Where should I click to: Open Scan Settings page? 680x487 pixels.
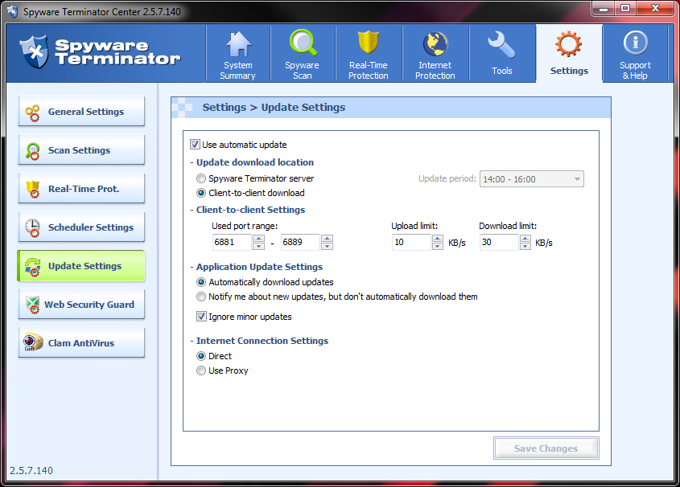tap(81, 149)
